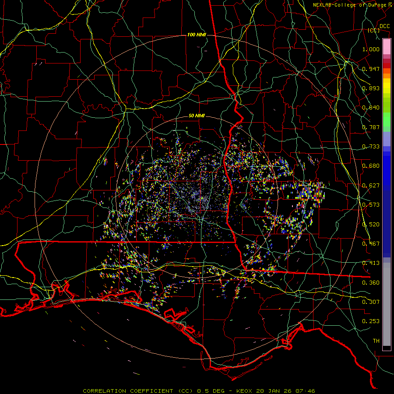This screenshot has height=394, width=394.
Task: Click the 0.840 legend value
Action: tap(371, 108)
